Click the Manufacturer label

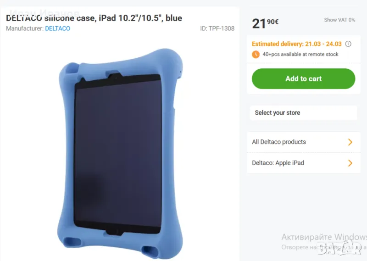coord(25,28)
